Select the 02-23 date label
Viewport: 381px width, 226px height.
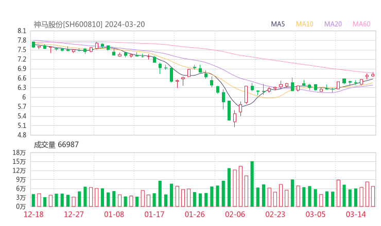(x=275, y=214)
